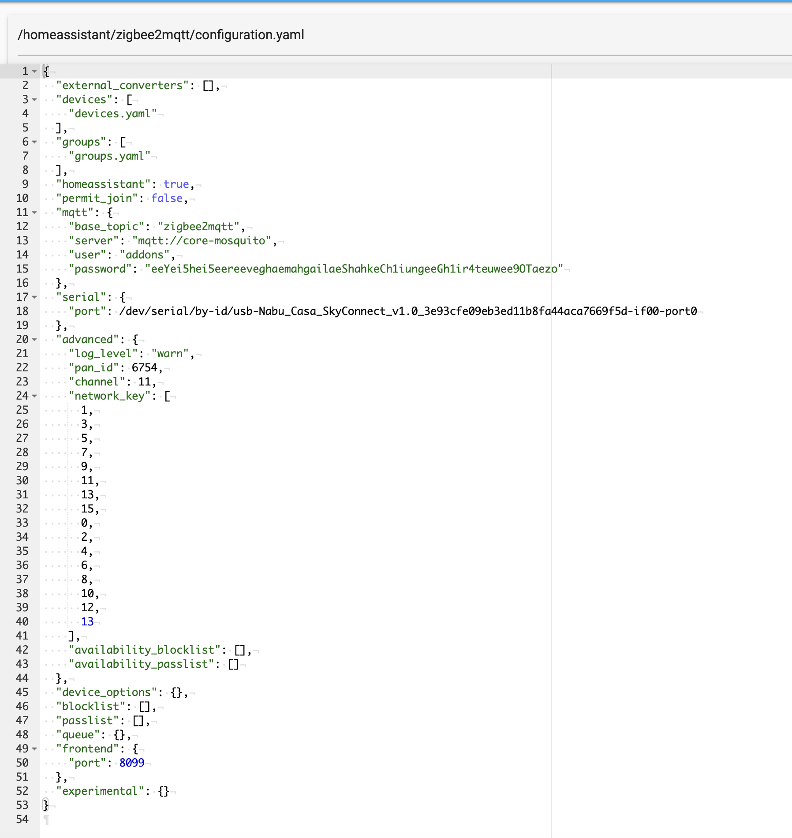Collapse the "advanced" block fold arrow
The image size is (792, 838).
coord(34,340)
